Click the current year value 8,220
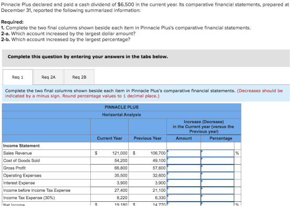Image resolution: width=294 pixels, height=206 pixels. point(122,198)
